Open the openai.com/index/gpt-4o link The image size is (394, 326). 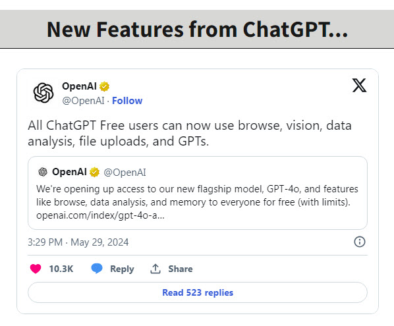point(100,215)
